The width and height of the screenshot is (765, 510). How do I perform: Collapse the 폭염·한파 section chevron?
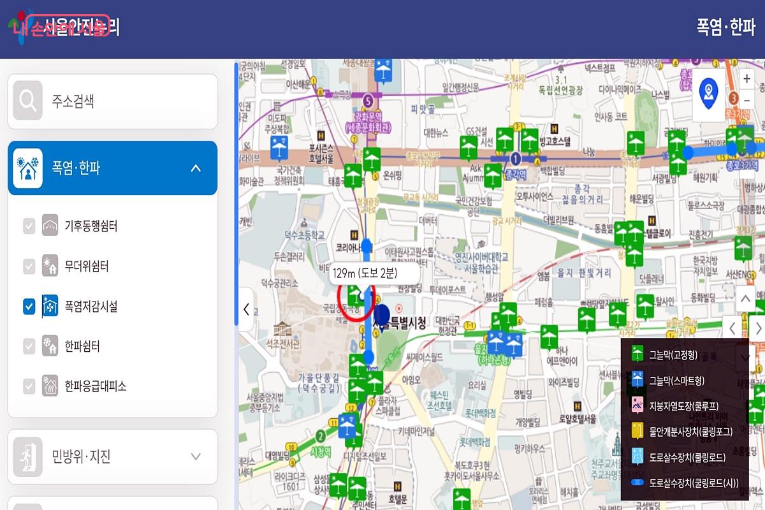click(196, 168)
